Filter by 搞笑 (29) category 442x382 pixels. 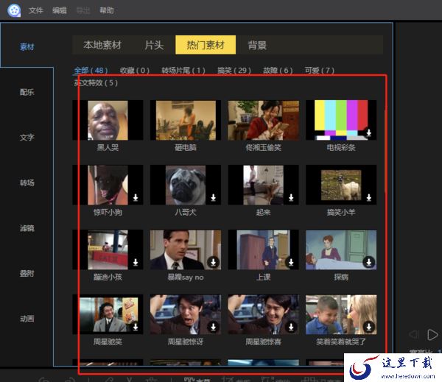(234, 70)
